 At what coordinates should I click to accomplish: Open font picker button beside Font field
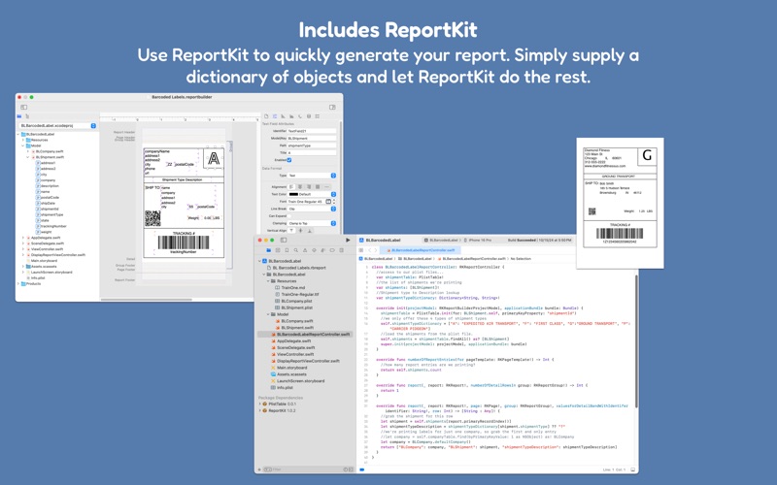pyautogui.click(x=328, y=202)
